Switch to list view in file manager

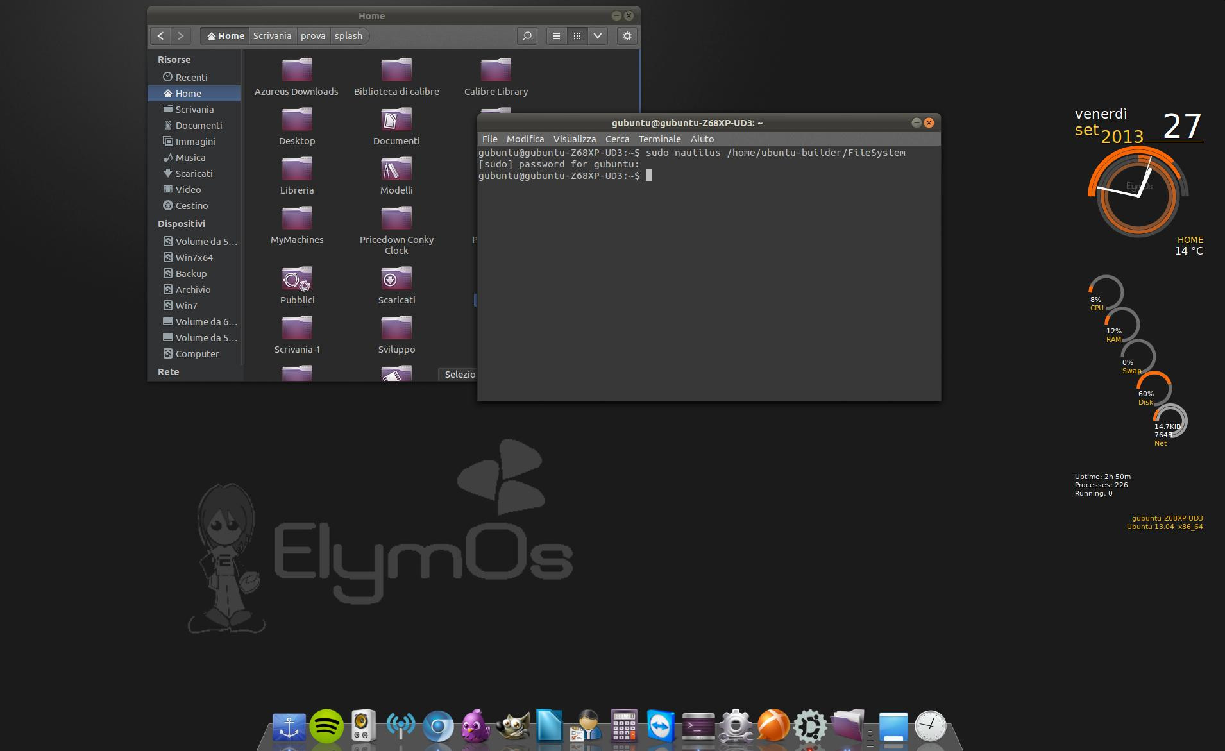click(x=557, y=36)
